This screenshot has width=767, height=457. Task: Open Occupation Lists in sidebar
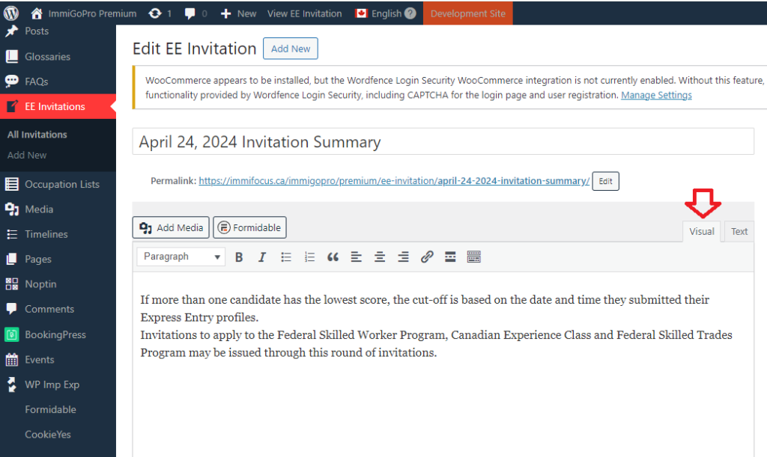point(61,184)
